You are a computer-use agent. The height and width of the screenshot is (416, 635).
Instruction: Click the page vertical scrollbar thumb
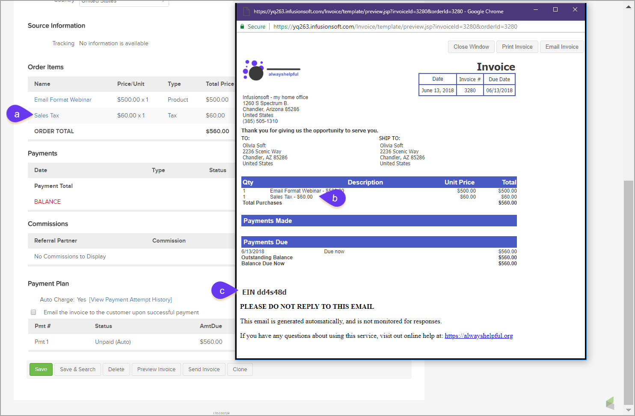(628, 293)
